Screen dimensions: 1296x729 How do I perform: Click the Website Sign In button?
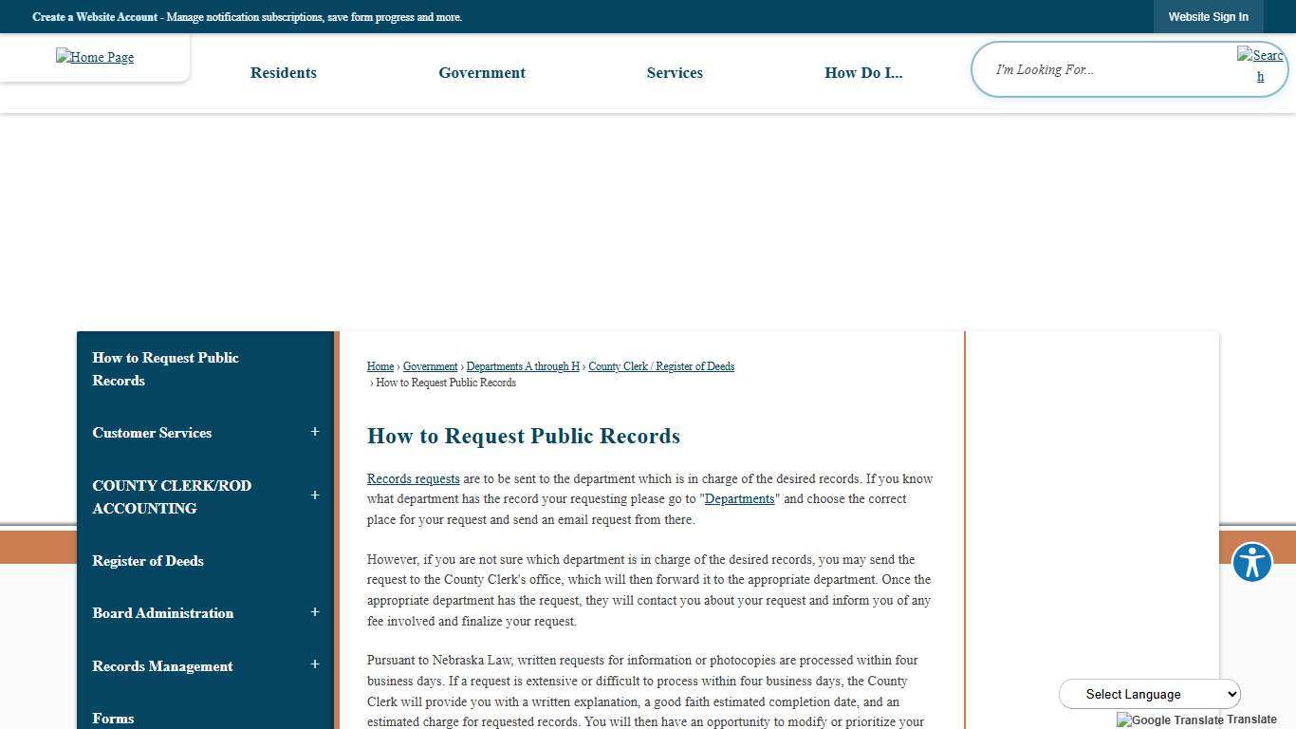[x=1208, y=16]
